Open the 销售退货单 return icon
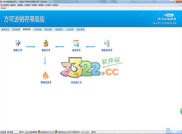The width and height of the screenshot is (182, 134). point(107,43)
